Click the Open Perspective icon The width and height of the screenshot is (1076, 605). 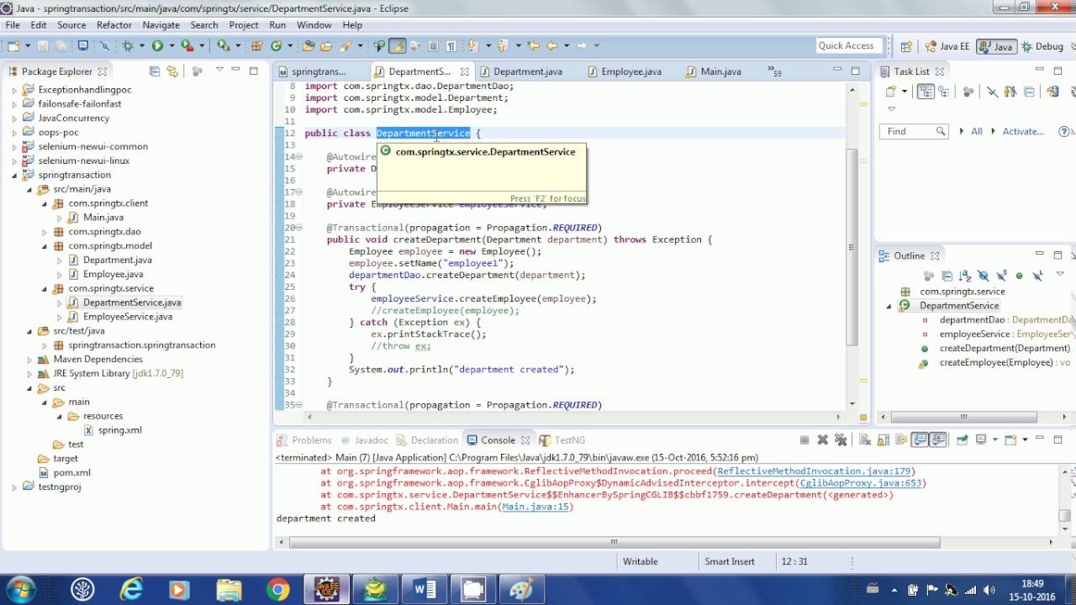905,47
